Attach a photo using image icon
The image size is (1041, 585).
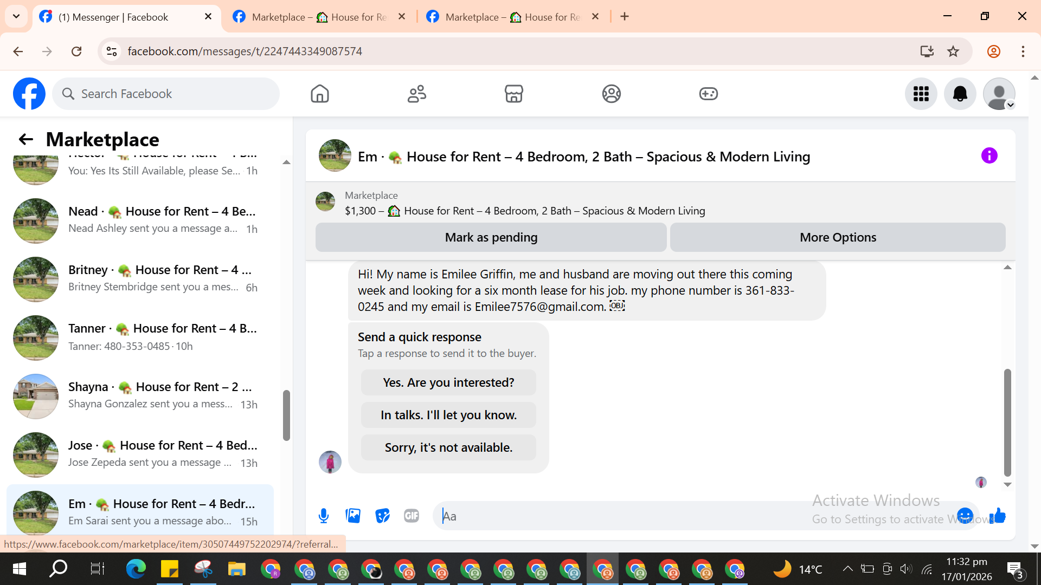point(353,516)
